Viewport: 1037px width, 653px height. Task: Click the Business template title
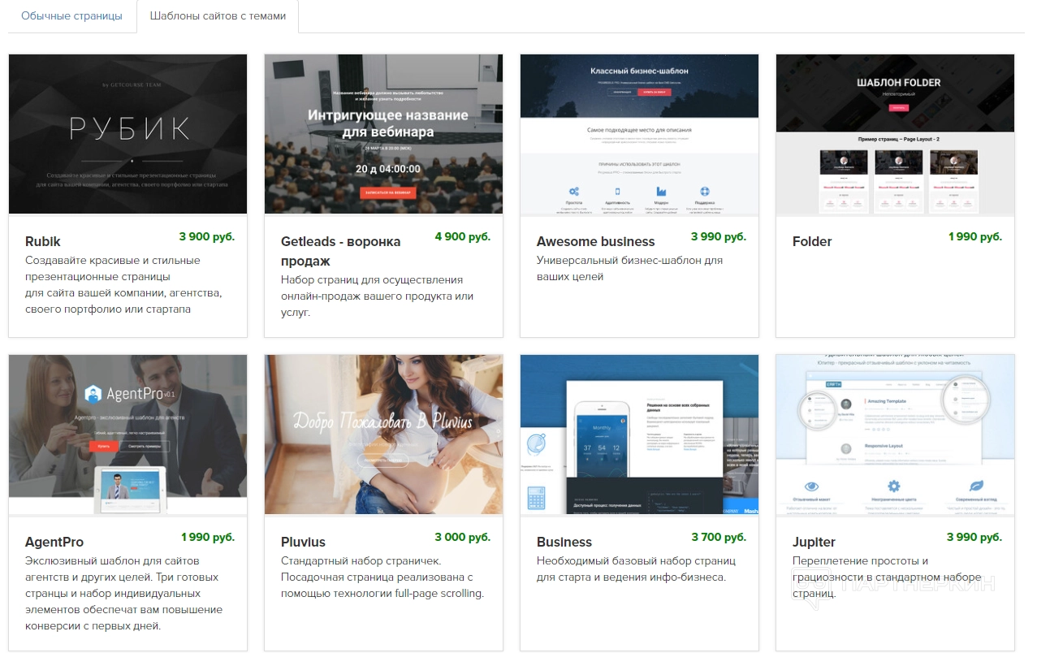click(x=564, y=542)
